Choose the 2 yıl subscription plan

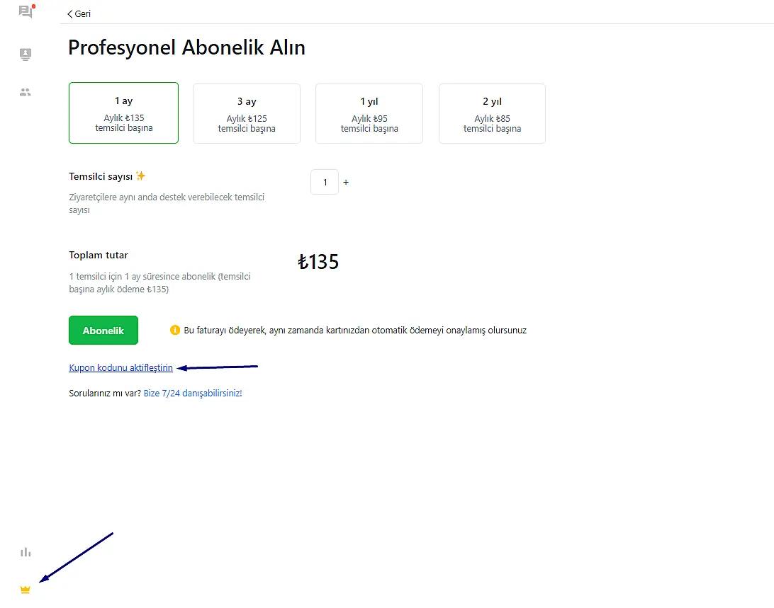492,113
